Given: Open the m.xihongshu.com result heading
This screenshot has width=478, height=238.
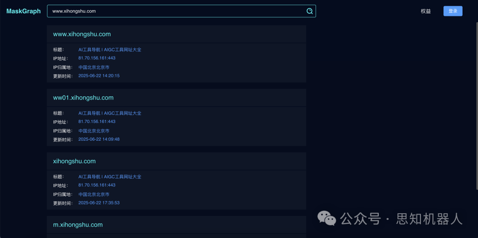Looking at the screenshot, I should click(x=78, y=225).
